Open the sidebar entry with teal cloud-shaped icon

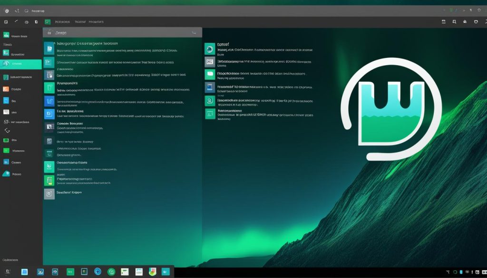pyautogui.click(x=12, y=174)
